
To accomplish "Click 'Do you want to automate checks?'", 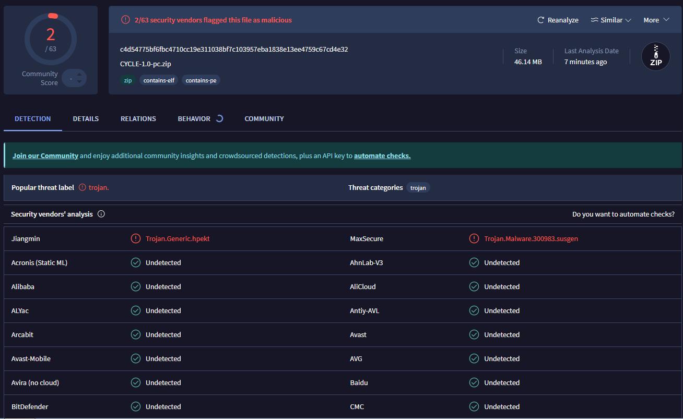I will coord(623,214).
